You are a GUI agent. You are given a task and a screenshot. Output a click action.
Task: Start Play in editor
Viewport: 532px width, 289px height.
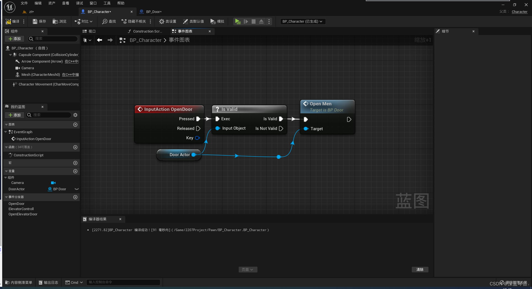(x=238, y=21)
